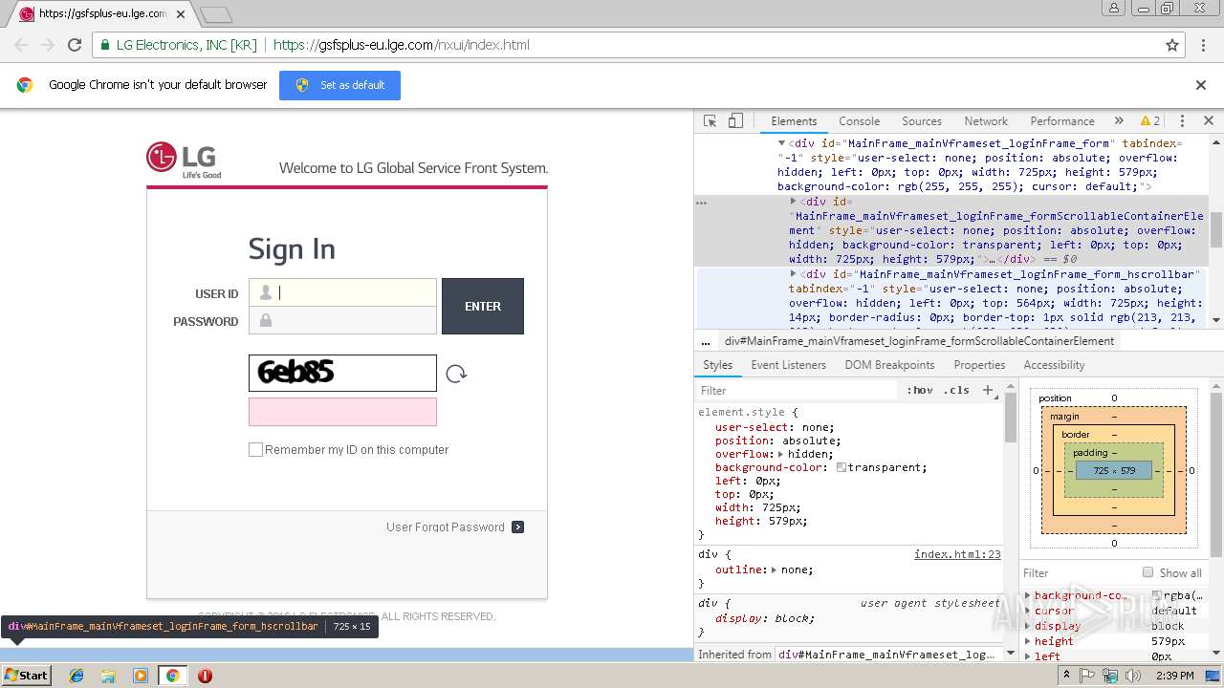Open Windows Media Player taskbar icon
The height and width of the screenshot is (688, 1224).
pyautogui.click(x=141, y=676)
